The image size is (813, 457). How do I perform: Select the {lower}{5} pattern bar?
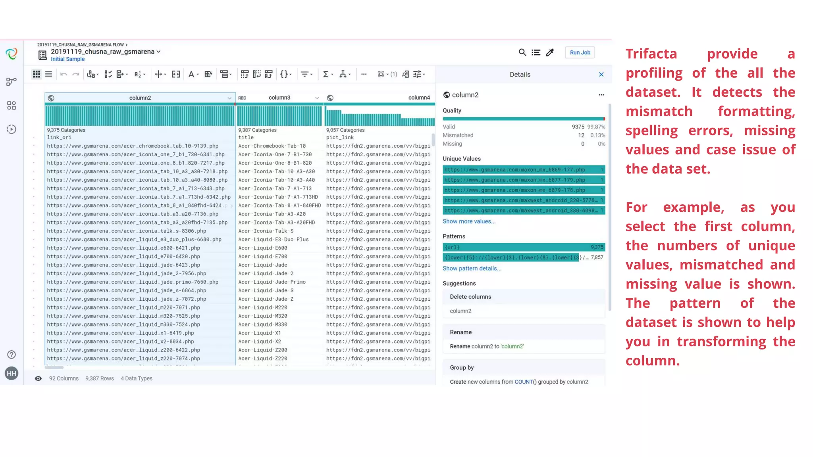point(524,257)
